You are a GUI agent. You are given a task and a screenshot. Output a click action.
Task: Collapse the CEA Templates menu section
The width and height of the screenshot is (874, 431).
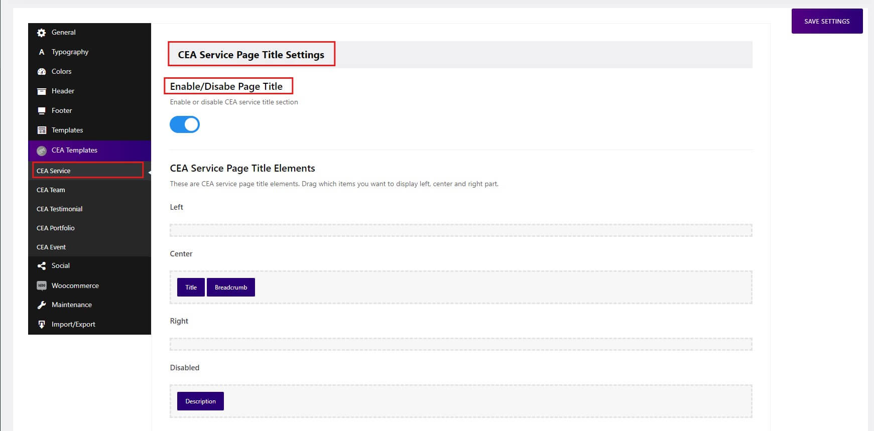point(74,151)
